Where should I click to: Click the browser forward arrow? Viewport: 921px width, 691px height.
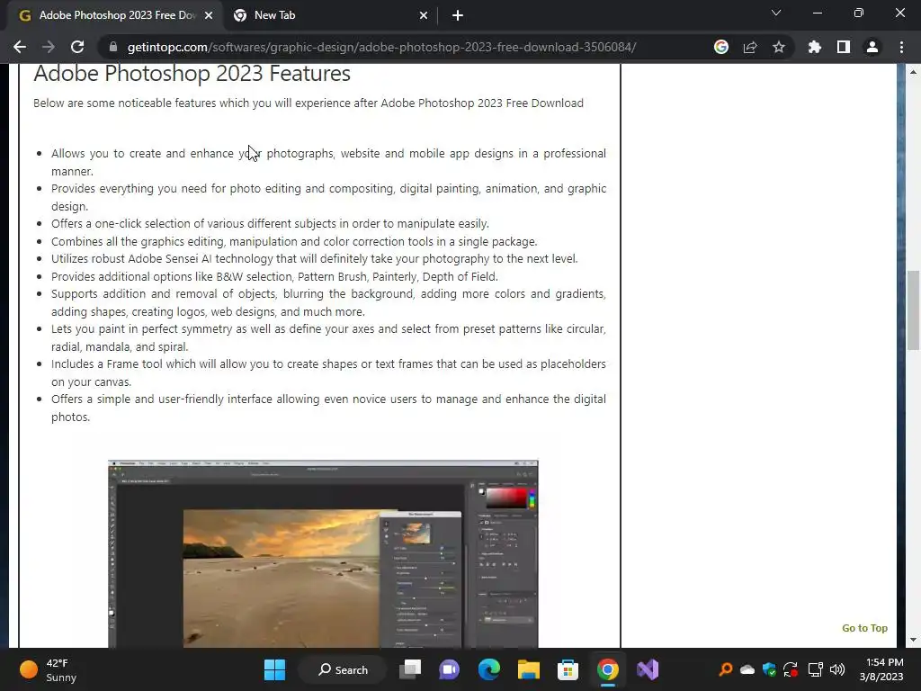[49, 47]
